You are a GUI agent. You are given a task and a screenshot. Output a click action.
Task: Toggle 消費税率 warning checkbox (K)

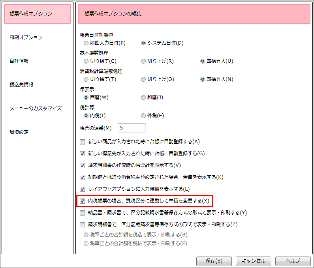[82, 177]
